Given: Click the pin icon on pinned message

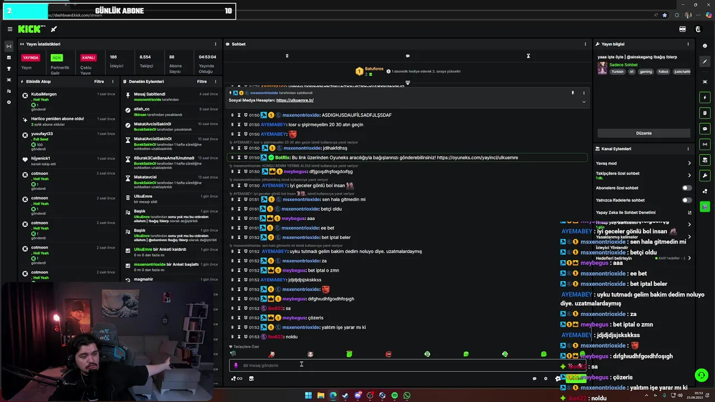Looking at the screenshot, I should click(x=573, y=93).
